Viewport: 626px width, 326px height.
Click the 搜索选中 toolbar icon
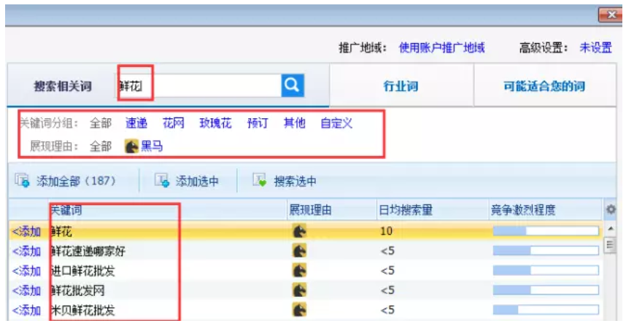(x=260, y=181)
